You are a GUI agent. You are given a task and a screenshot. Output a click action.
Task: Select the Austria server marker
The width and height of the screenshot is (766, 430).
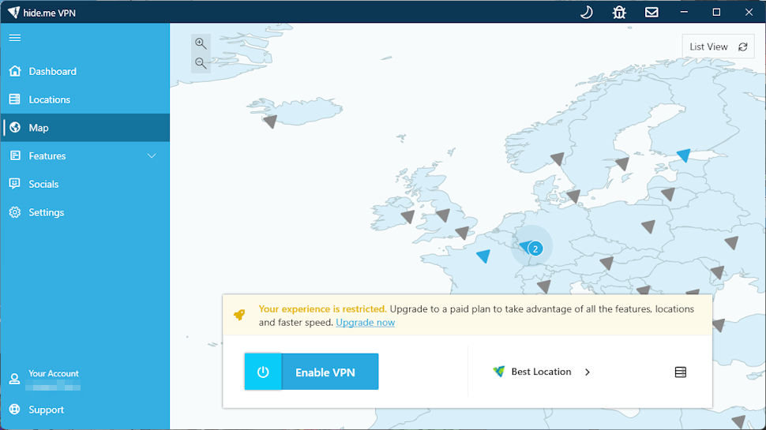point(606,263)
